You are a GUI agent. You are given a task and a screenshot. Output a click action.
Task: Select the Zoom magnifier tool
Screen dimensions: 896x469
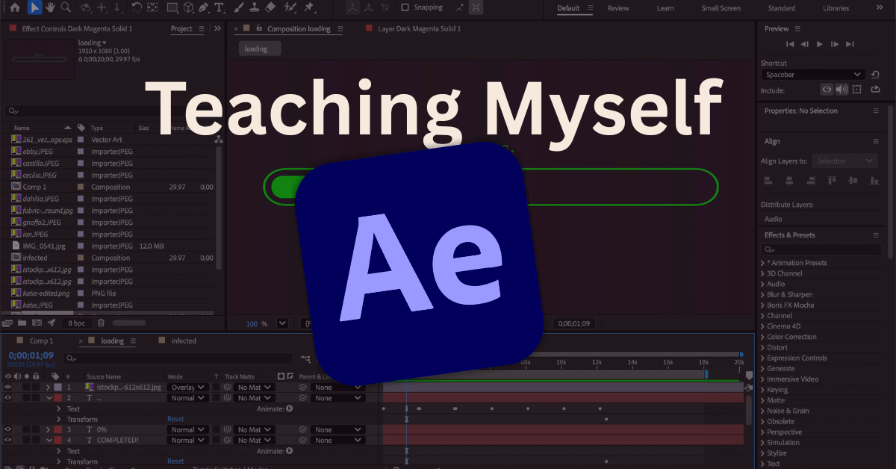pyautogui.click(x=66, y=8)
